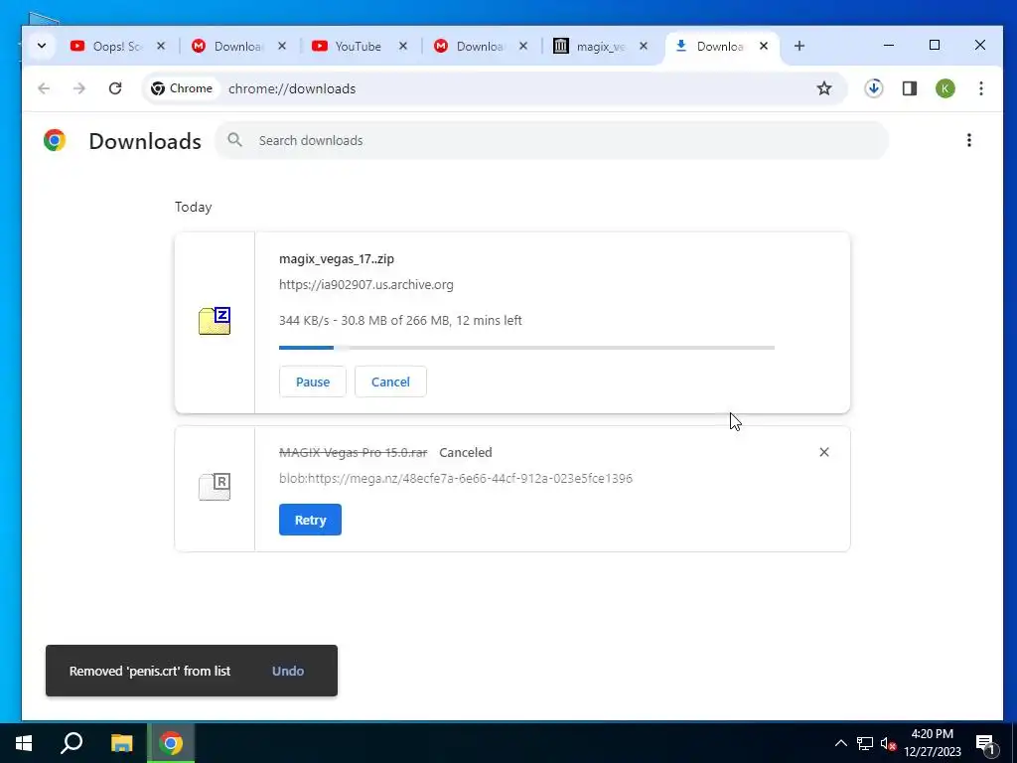Show hidden system tray icons
The height and width of the screenshot is (763, 1017).
(x=840, y=743)
